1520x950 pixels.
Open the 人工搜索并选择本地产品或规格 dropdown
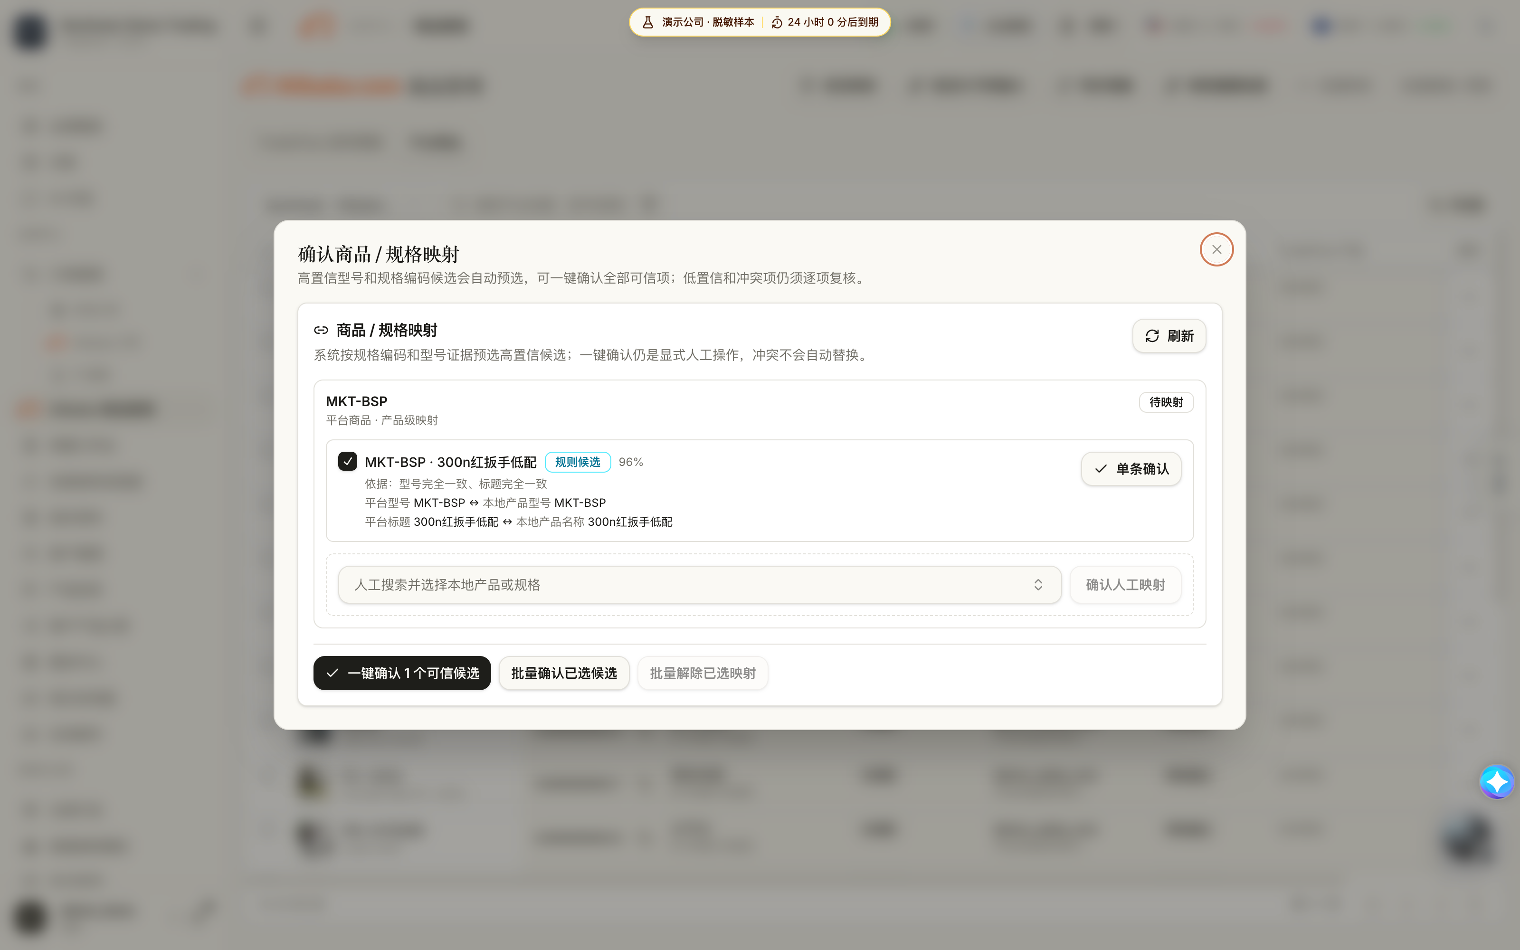[x=699, y=585]
